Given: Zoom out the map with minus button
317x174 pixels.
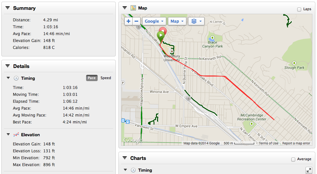Looking at the screenshot, I should pyautogui.click(x=137, y=21).
